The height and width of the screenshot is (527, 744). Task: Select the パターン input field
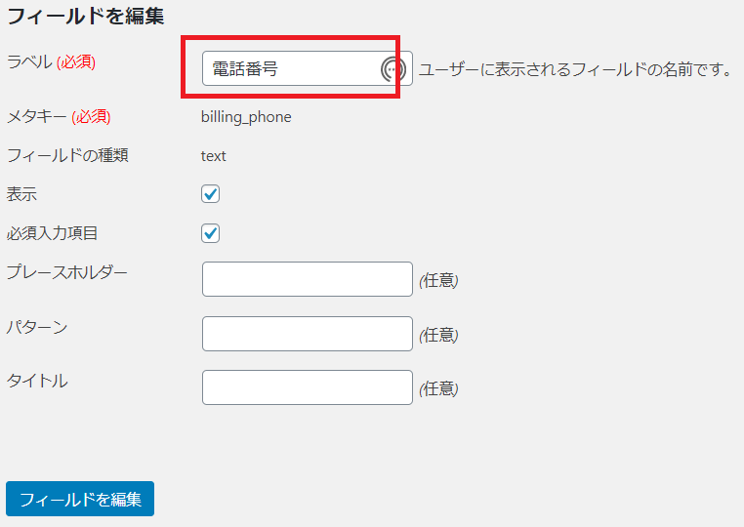coord(307,334)
